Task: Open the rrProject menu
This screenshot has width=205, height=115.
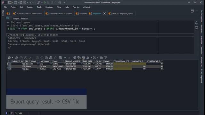Action: 86,7
